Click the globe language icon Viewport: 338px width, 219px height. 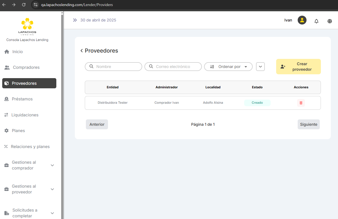[x=329, y=21]
